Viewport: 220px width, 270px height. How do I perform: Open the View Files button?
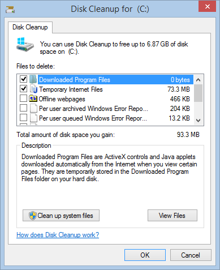pyautogui.click(x=172, y=215)
